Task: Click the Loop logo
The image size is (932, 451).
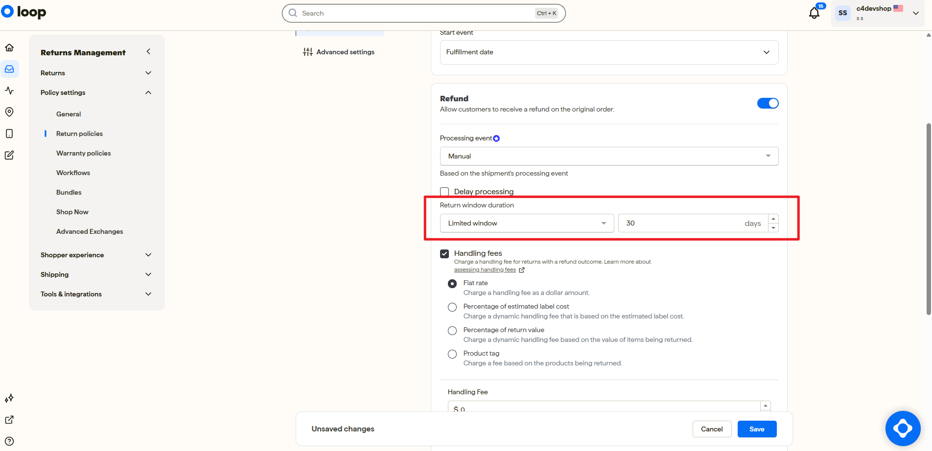Action: [x=23, y=12]
